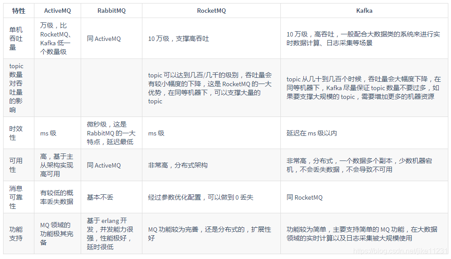Select the RabbitMQ column header
Image resolution: width=451 pixels, height=259 pixels.
point(112,11)
